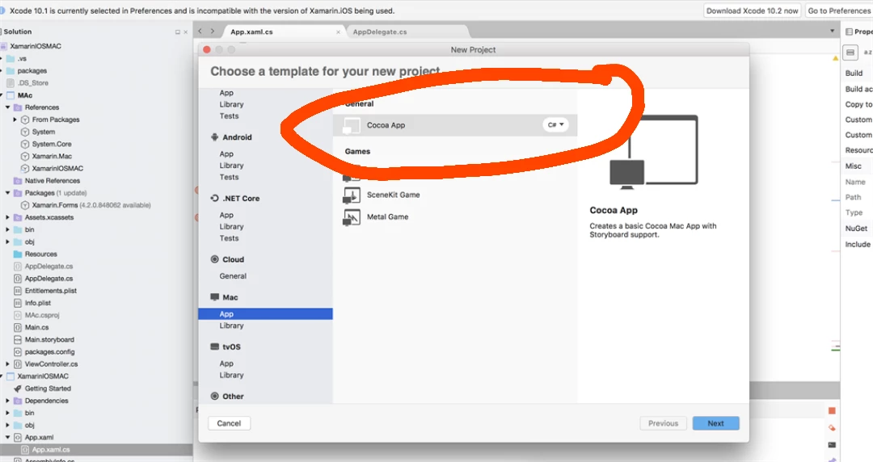This screenshot has width=873, height=462.
Task: Collapse the References folder
Action: point(8,107)
